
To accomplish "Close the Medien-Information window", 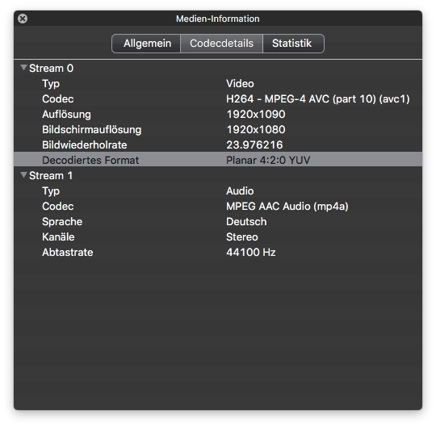I will pos(23,19).
